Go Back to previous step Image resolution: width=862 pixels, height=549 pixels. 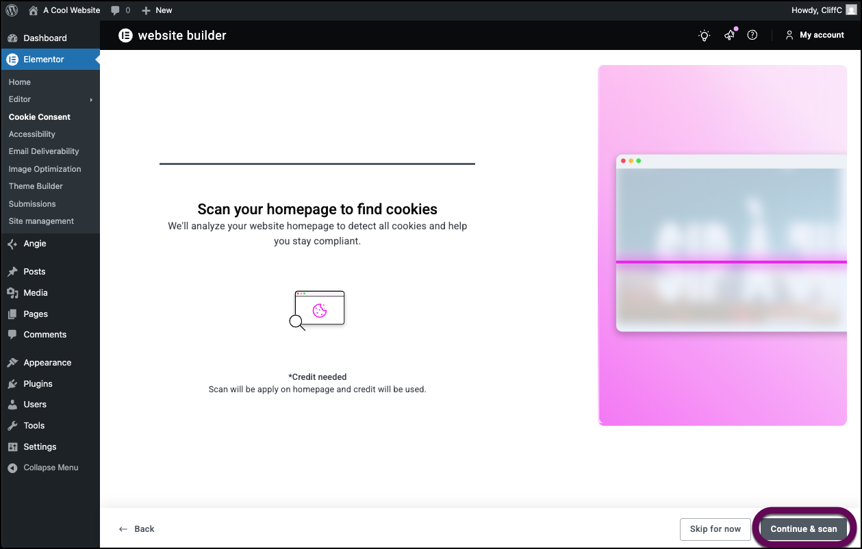(x=136, y=529)
